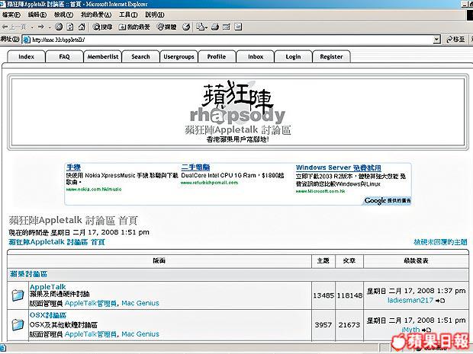Screen dimensions: 473x354
Task: Click the Discuss toolbar icon
Action: click(x=238, y=27)
